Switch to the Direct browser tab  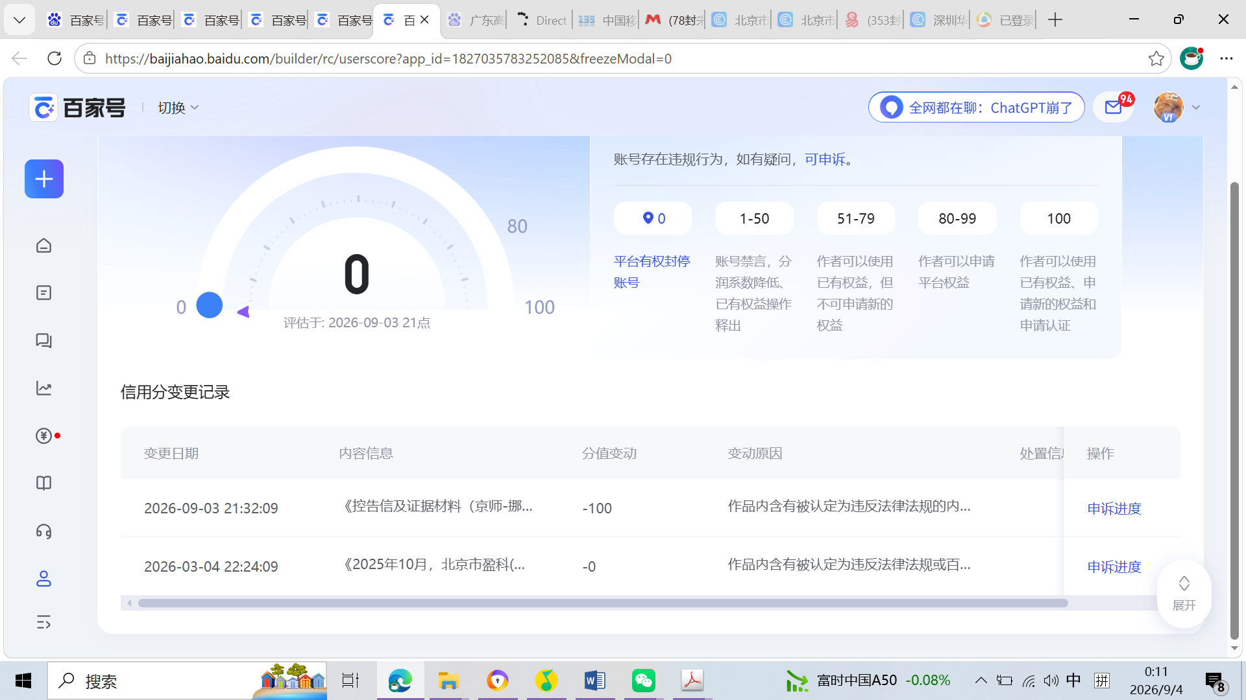[x=542, y=20]
